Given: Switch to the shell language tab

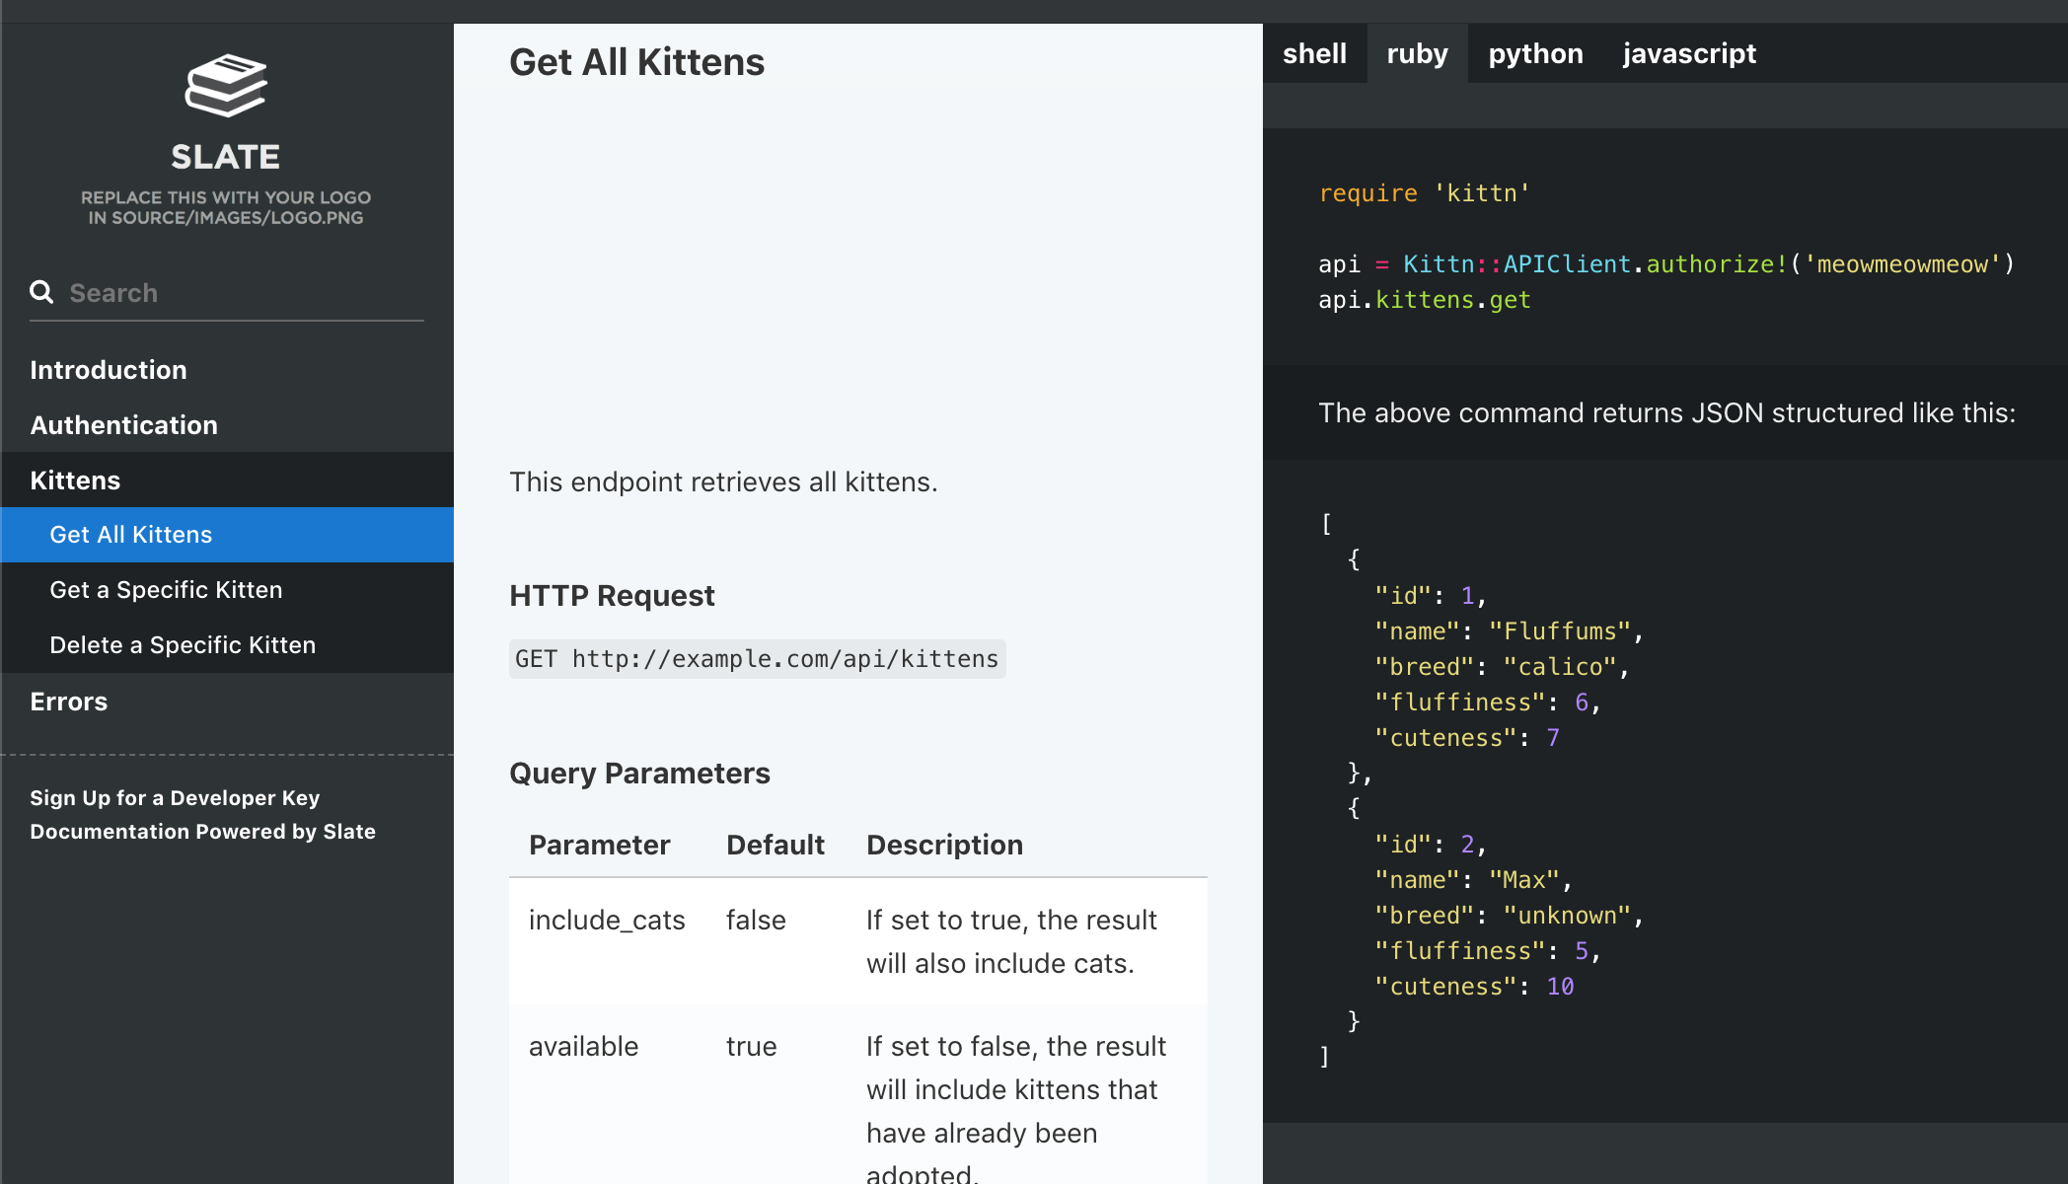Looking at the screenshot, I should [1314, 53].
